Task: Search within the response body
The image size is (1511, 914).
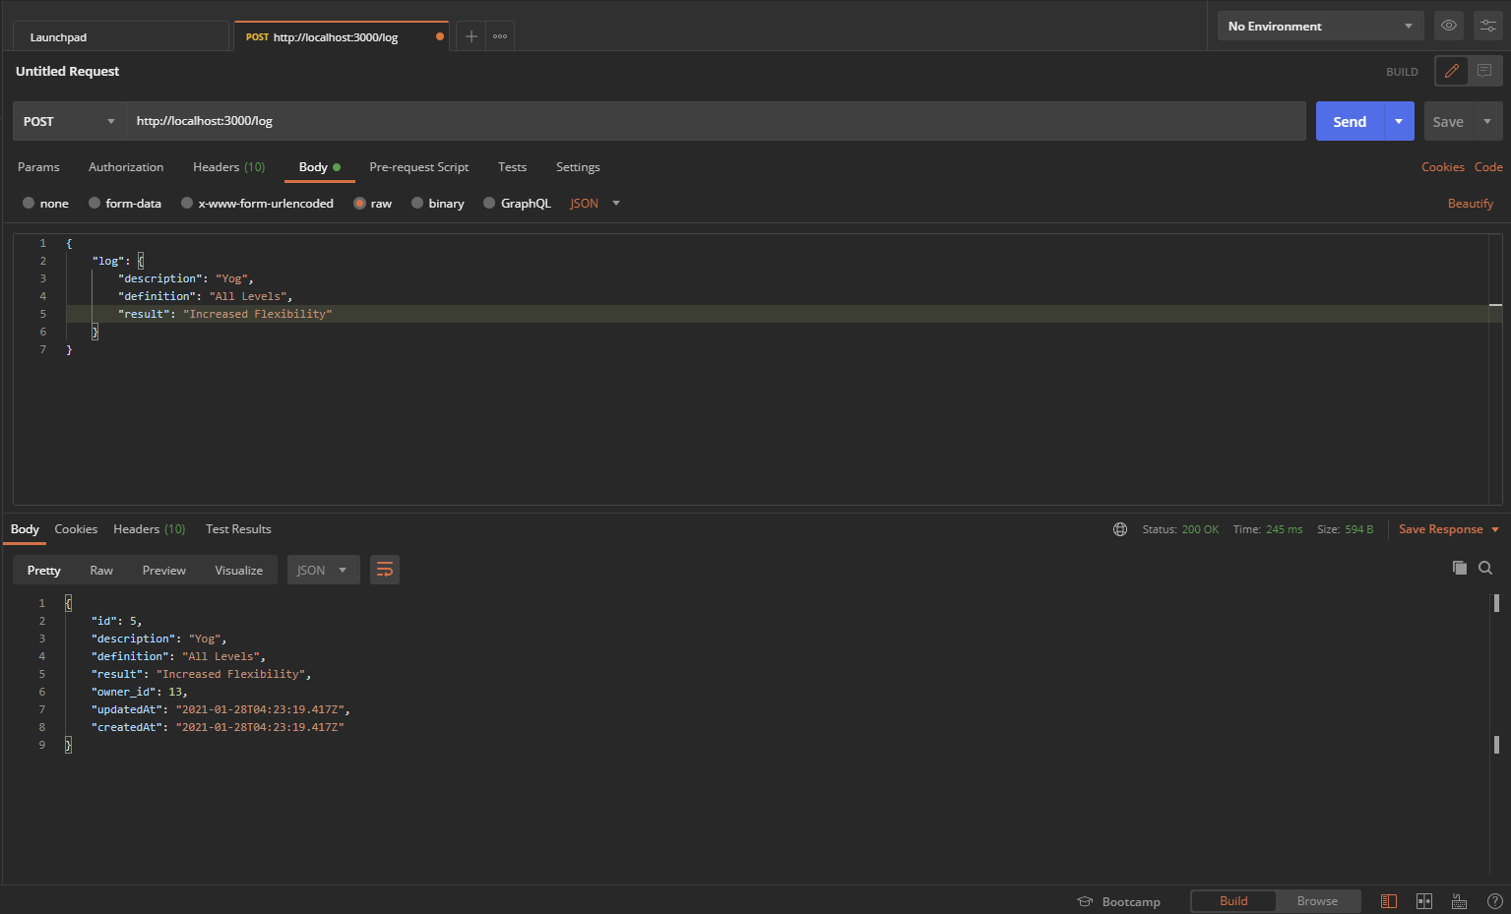Action: (1485, 568)
